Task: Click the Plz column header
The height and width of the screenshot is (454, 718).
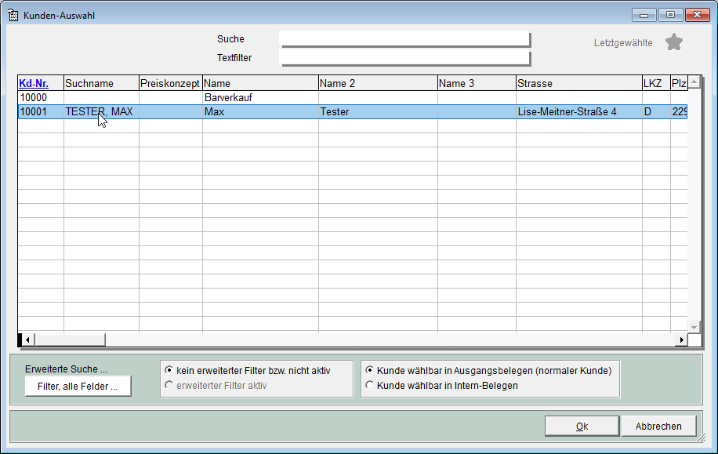Action: pyautogui.click(x=679, y=83)
